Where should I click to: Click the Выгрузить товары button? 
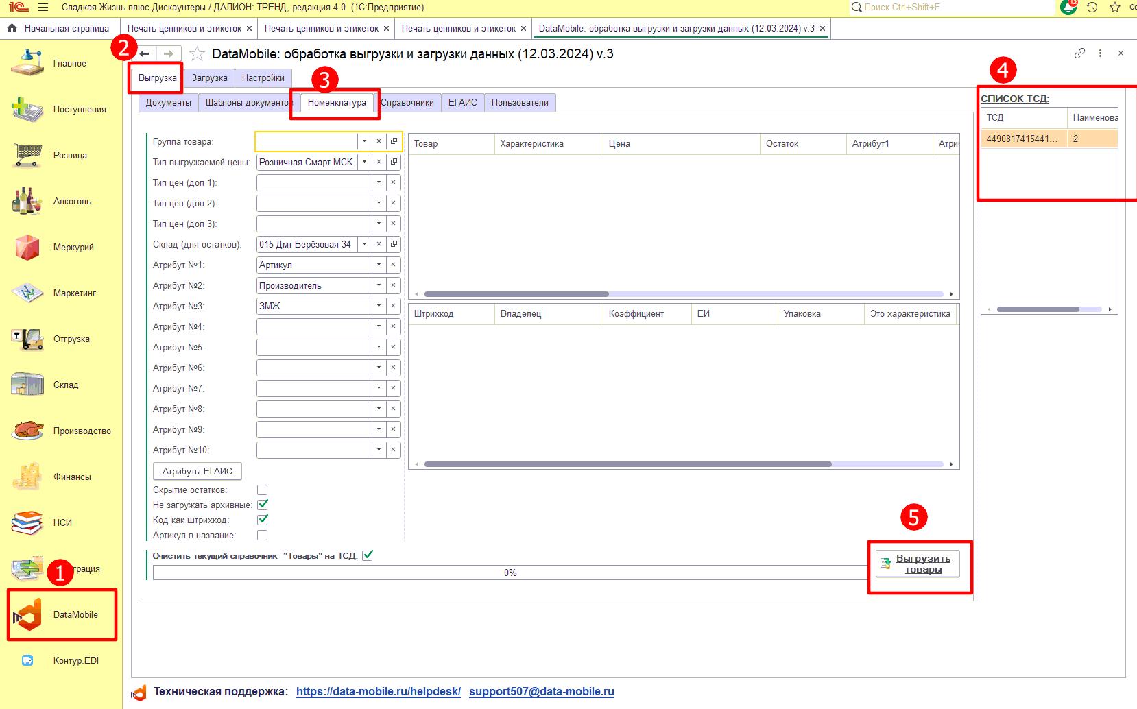pos(918,564)
